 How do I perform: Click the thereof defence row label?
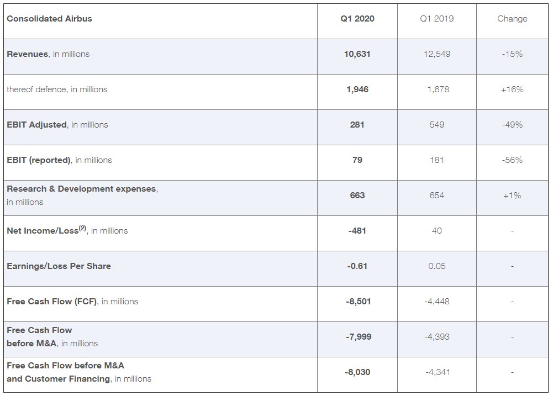(x=57, y=89)
